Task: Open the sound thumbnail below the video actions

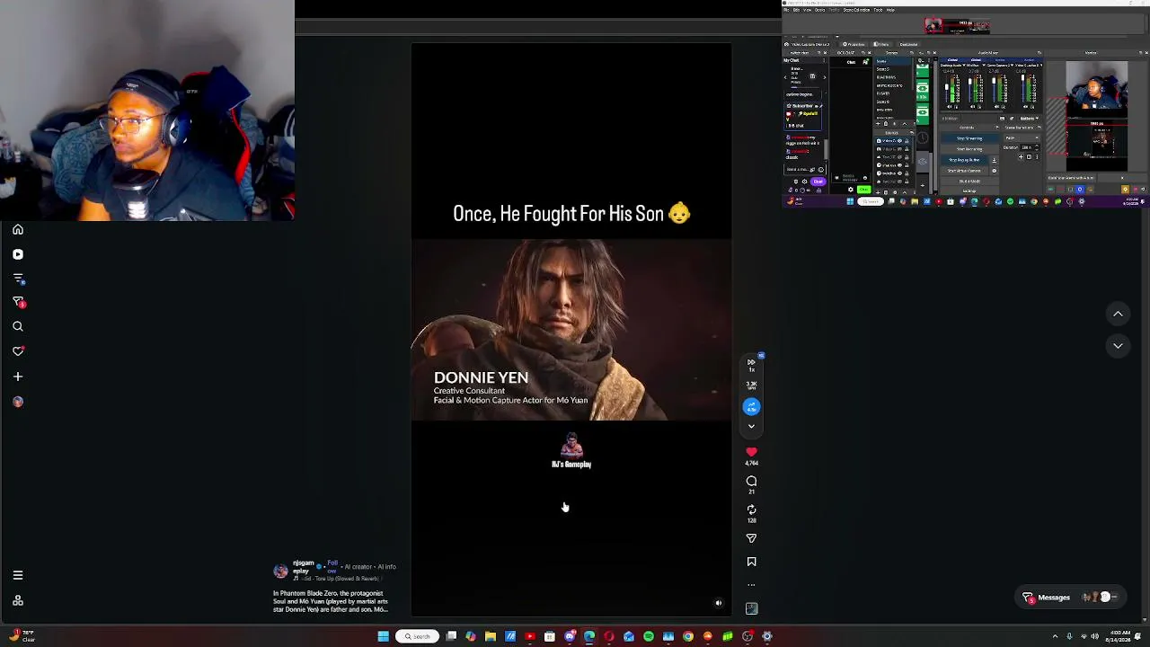Action: [751, 609]
